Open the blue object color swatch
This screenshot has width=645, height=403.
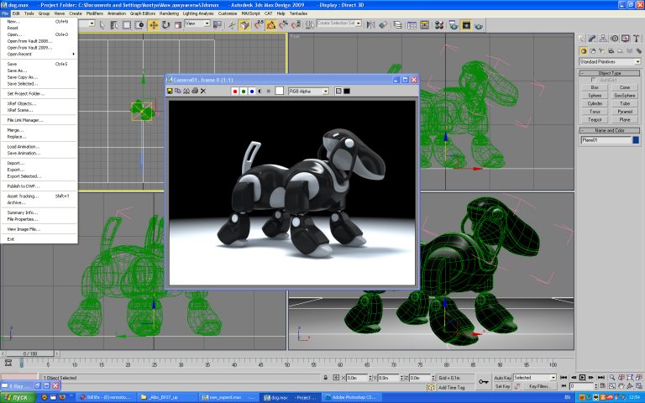click(636, 140)
